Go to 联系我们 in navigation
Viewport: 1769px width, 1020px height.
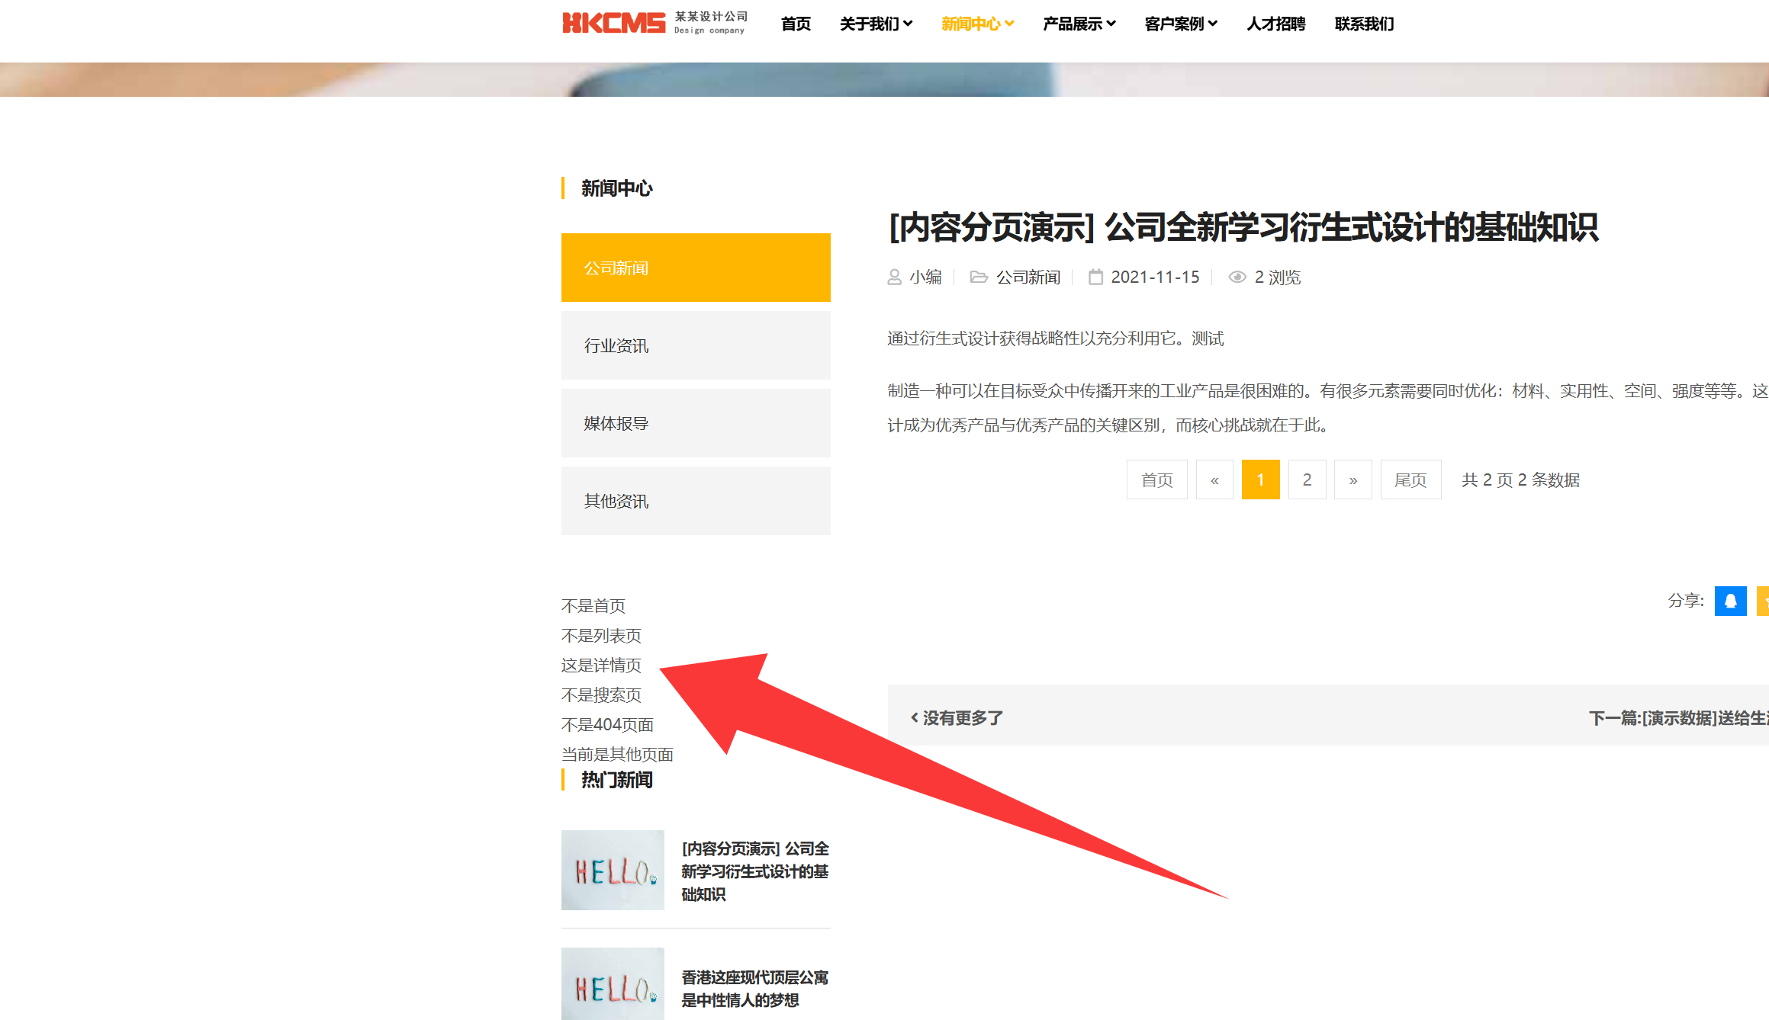click(1364, 24)
